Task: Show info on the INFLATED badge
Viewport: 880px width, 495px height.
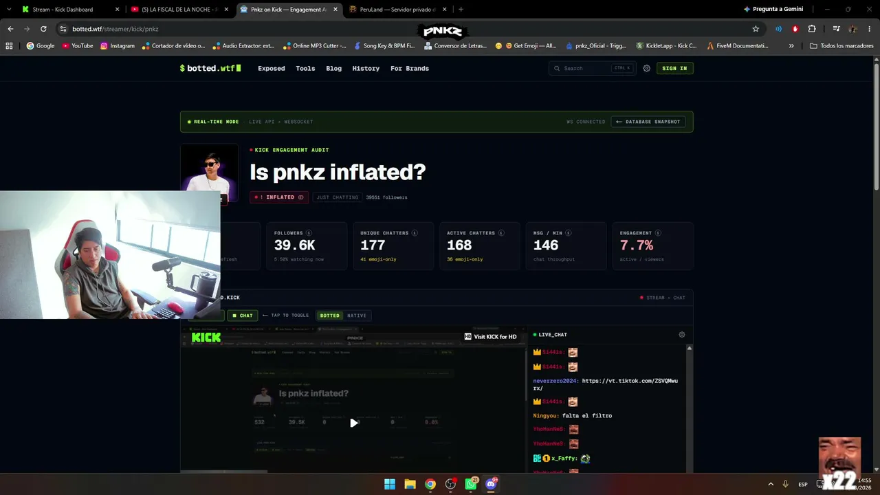Action: click(x=300, y=197)
